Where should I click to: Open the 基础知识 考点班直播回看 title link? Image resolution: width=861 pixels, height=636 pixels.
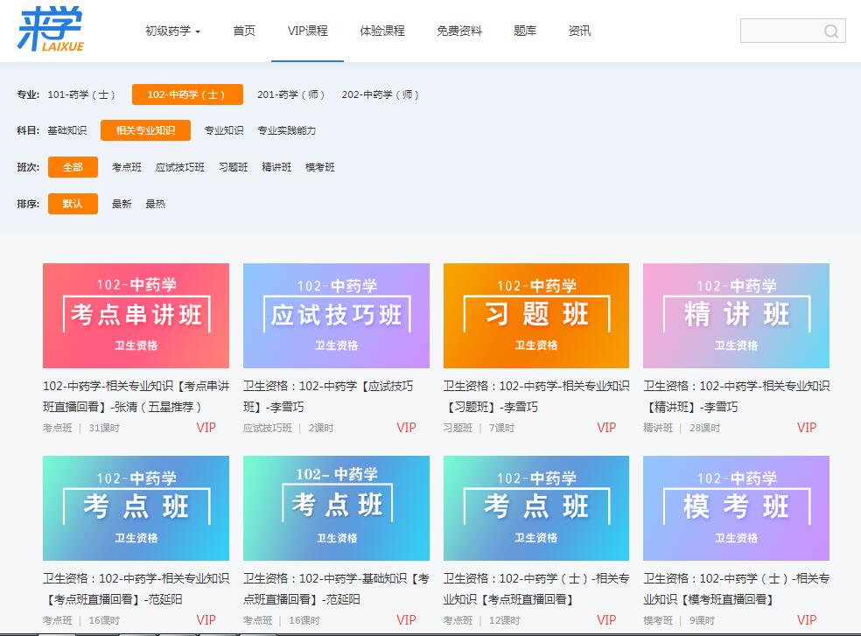336,588
